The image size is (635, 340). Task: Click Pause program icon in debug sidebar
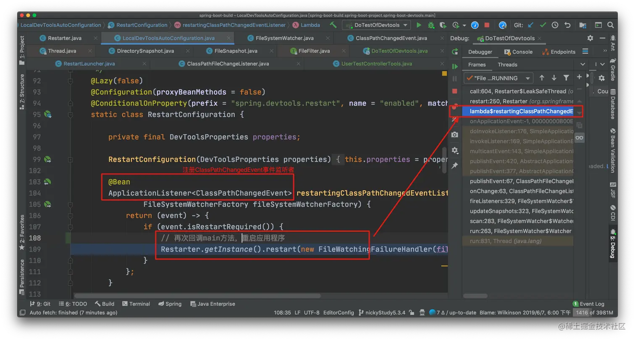[x=455, y=78]
